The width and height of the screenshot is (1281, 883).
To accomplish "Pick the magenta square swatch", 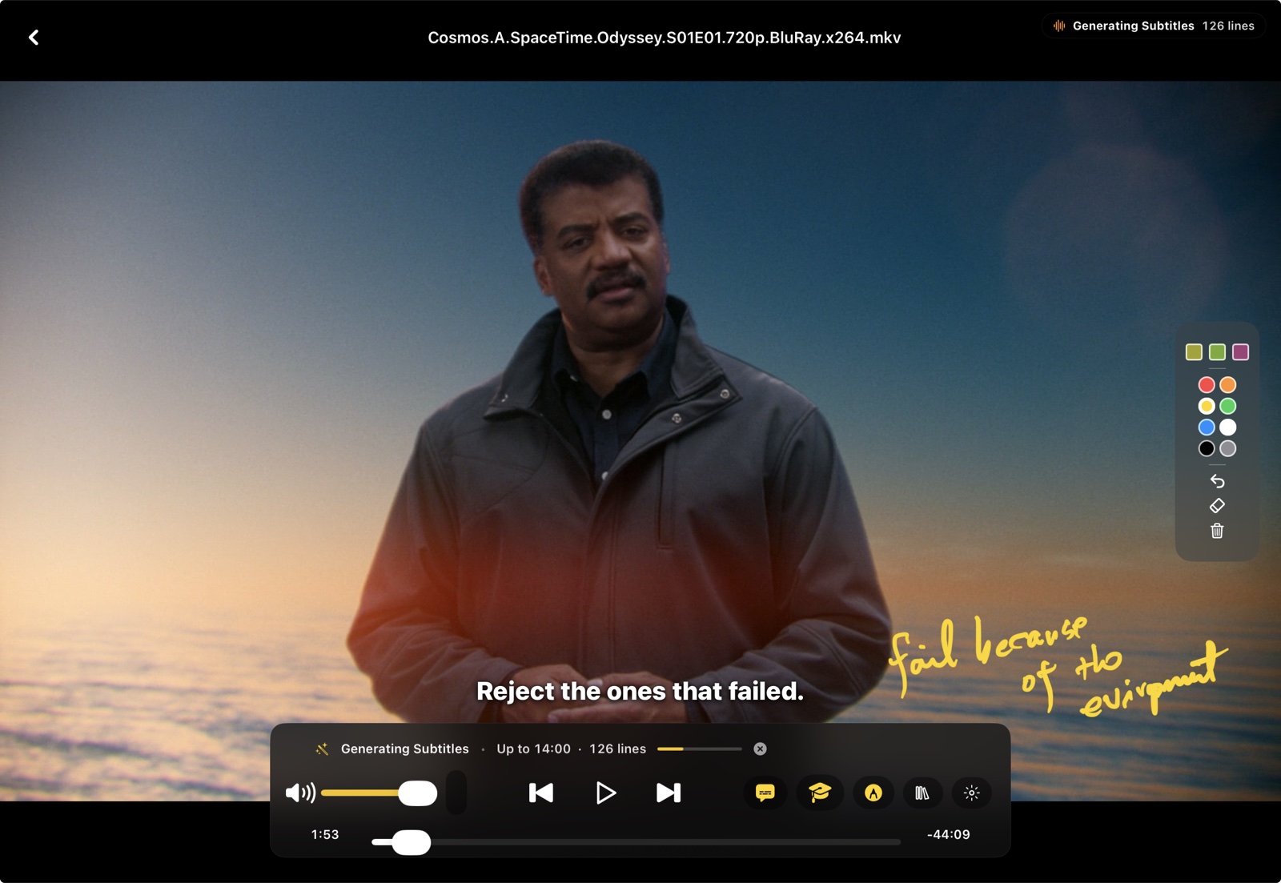I will 1241,352.
